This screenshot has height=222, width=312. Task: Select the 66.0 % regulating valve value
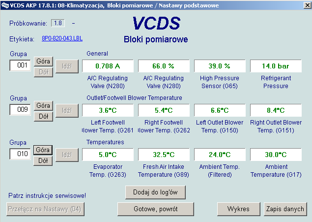pos(164,66)
